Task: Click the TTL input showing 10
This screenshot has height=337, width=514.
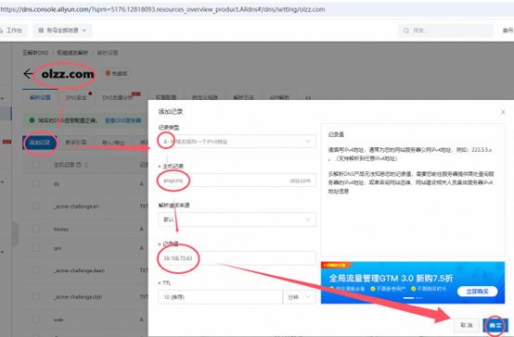Action: [x=220, y=297]
